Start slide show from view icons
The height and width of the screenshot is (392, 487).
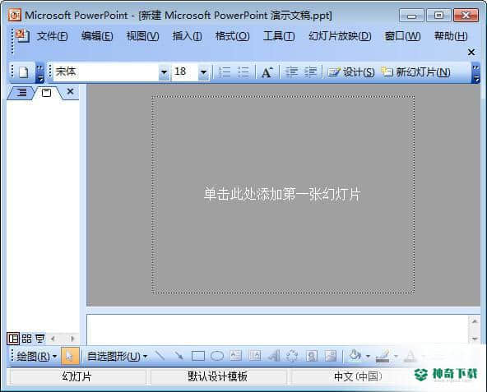click(x=39, y=339)
